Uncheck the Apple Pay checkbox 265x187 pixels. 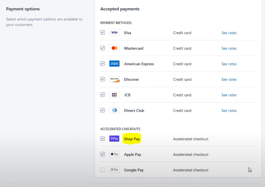pyautogui.click(x=103, y=154)
